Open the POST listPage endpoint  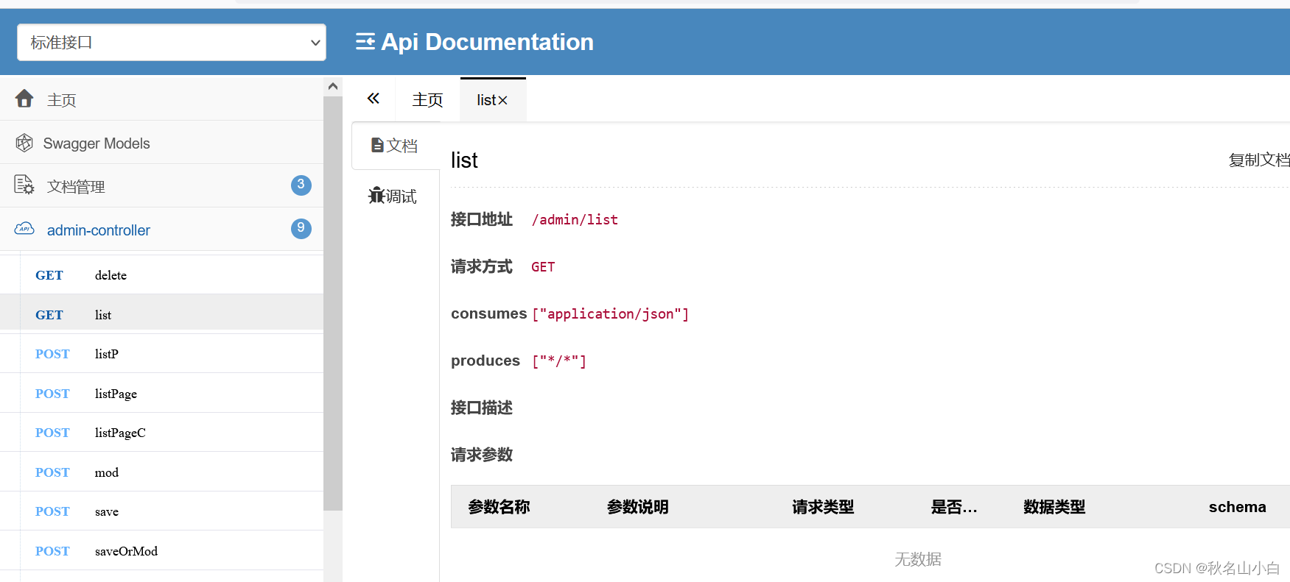[x=161, y=393]
